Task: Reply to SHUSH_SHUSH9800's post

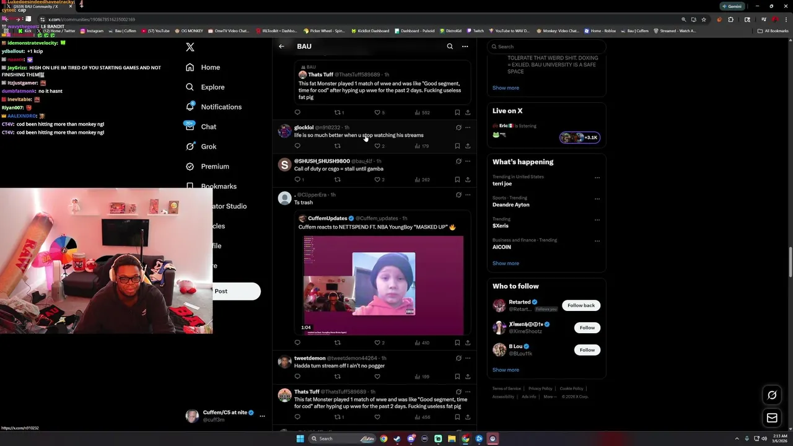Action: point(297,180)
